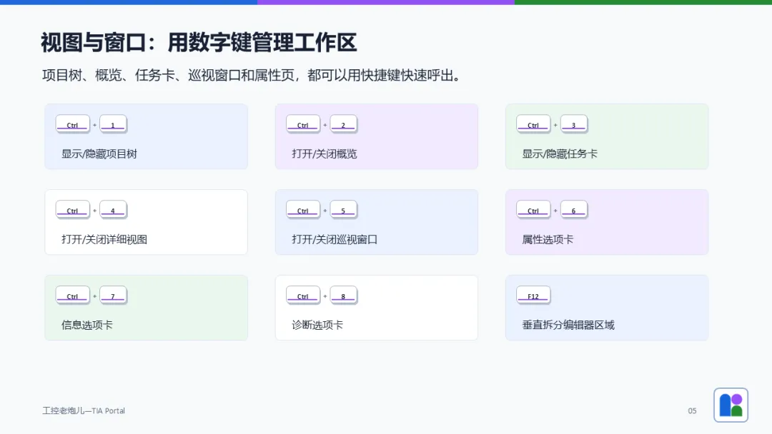Click the 8 keycap in the 诊断选项卡 card
This screenshot has width=772, height=434.
point(343,296)
